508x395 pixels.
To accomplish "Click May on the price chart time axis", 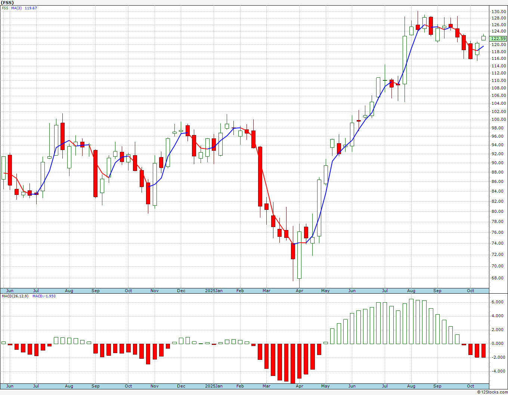I will 325,291.
